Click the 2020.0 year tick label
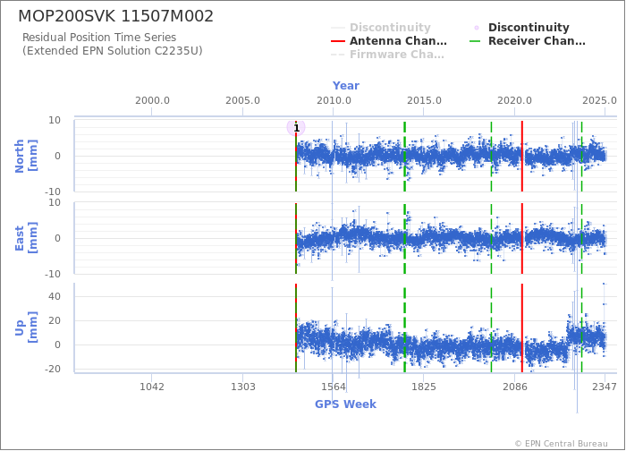Viewport: 626px width, 451px height. pos(514,100)
